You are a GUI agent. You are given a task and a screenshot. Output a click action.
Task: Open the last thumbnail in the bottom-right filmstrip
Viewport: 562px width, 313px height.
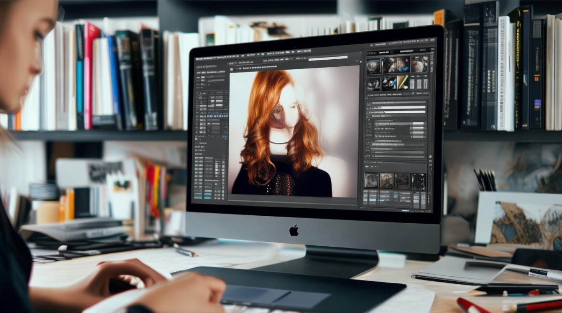click(418, 182)
